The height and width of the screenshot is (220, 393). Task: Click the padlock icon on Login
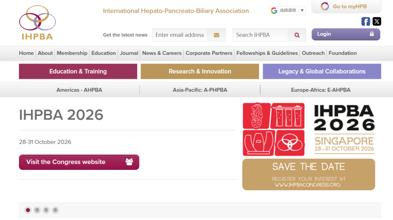372,34
